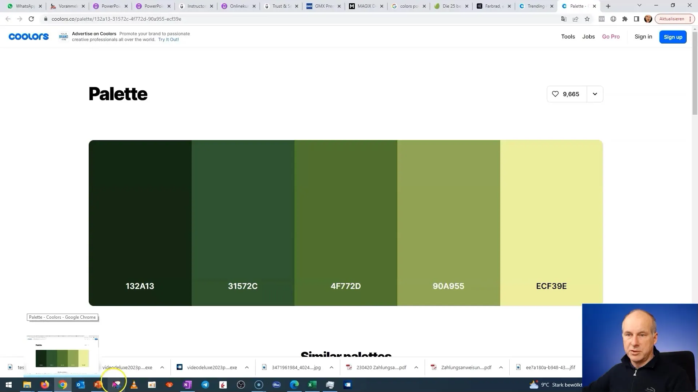Open Outlook from the taskbar

pos(80,385)
